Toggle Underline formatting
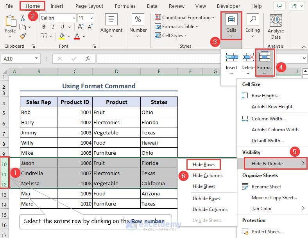The image size is (308, 238). pyautogui.click(x=63, y=27)
